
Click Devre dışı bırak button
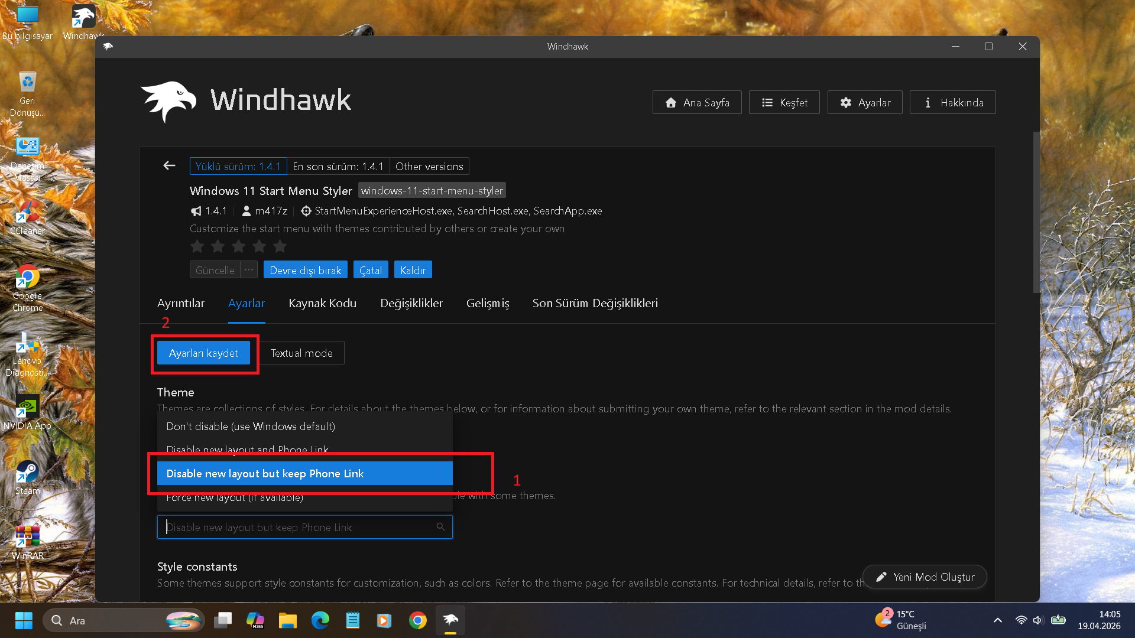coord(306,270)
